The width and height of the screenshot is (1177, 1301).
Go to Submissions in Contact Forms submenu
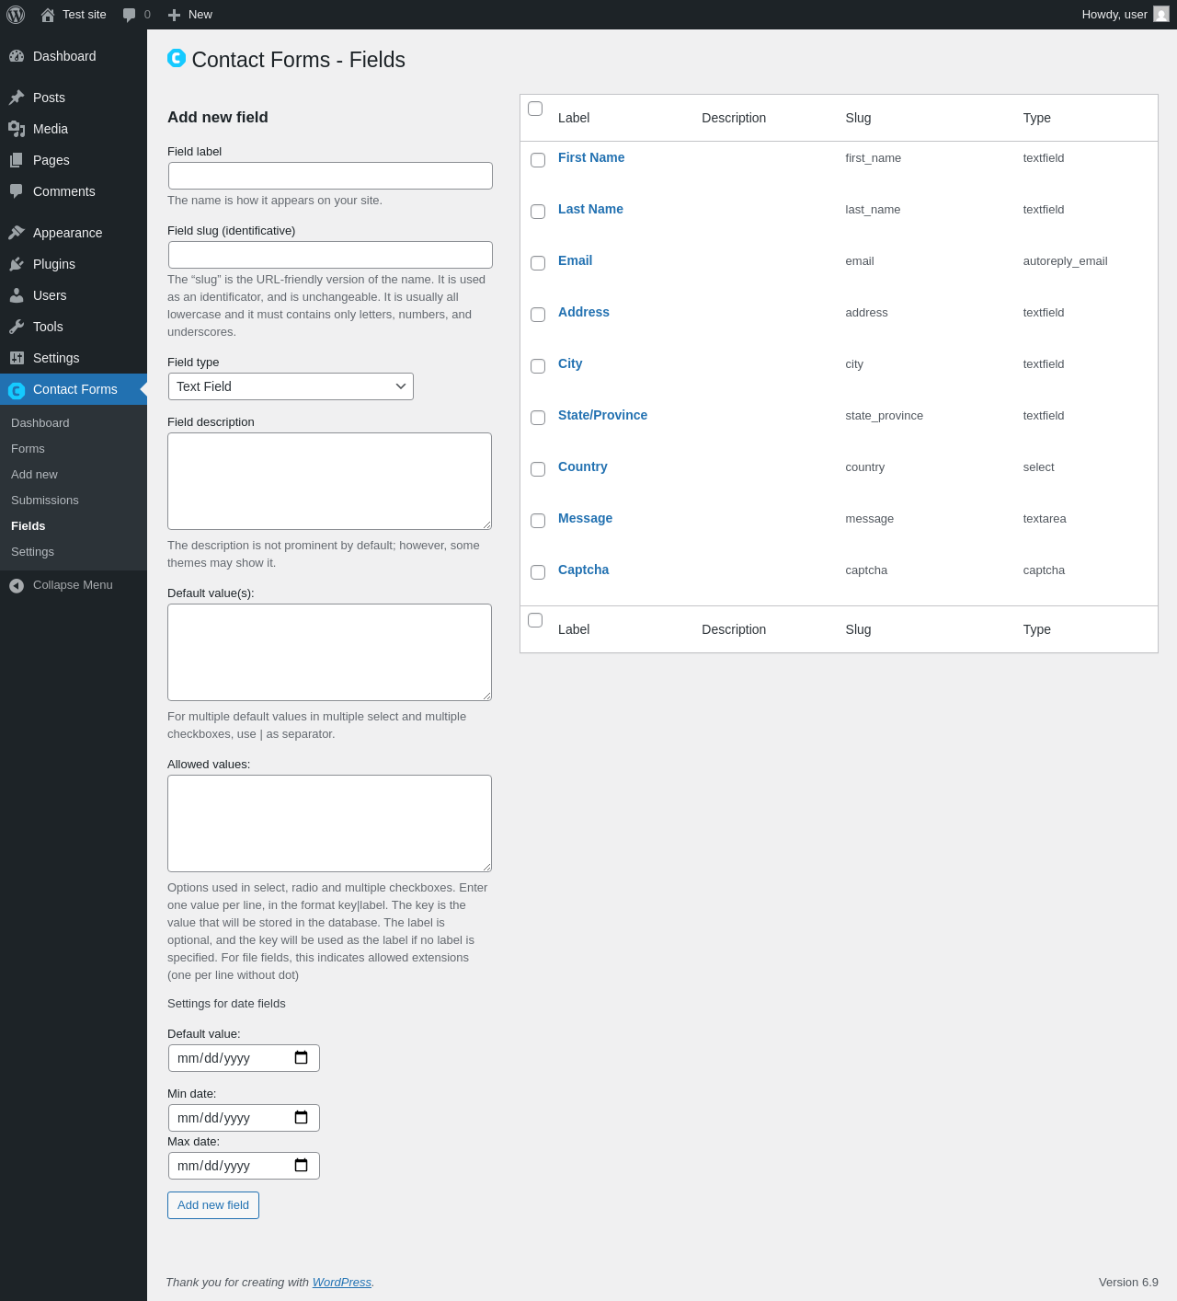(x=45, y=501)
